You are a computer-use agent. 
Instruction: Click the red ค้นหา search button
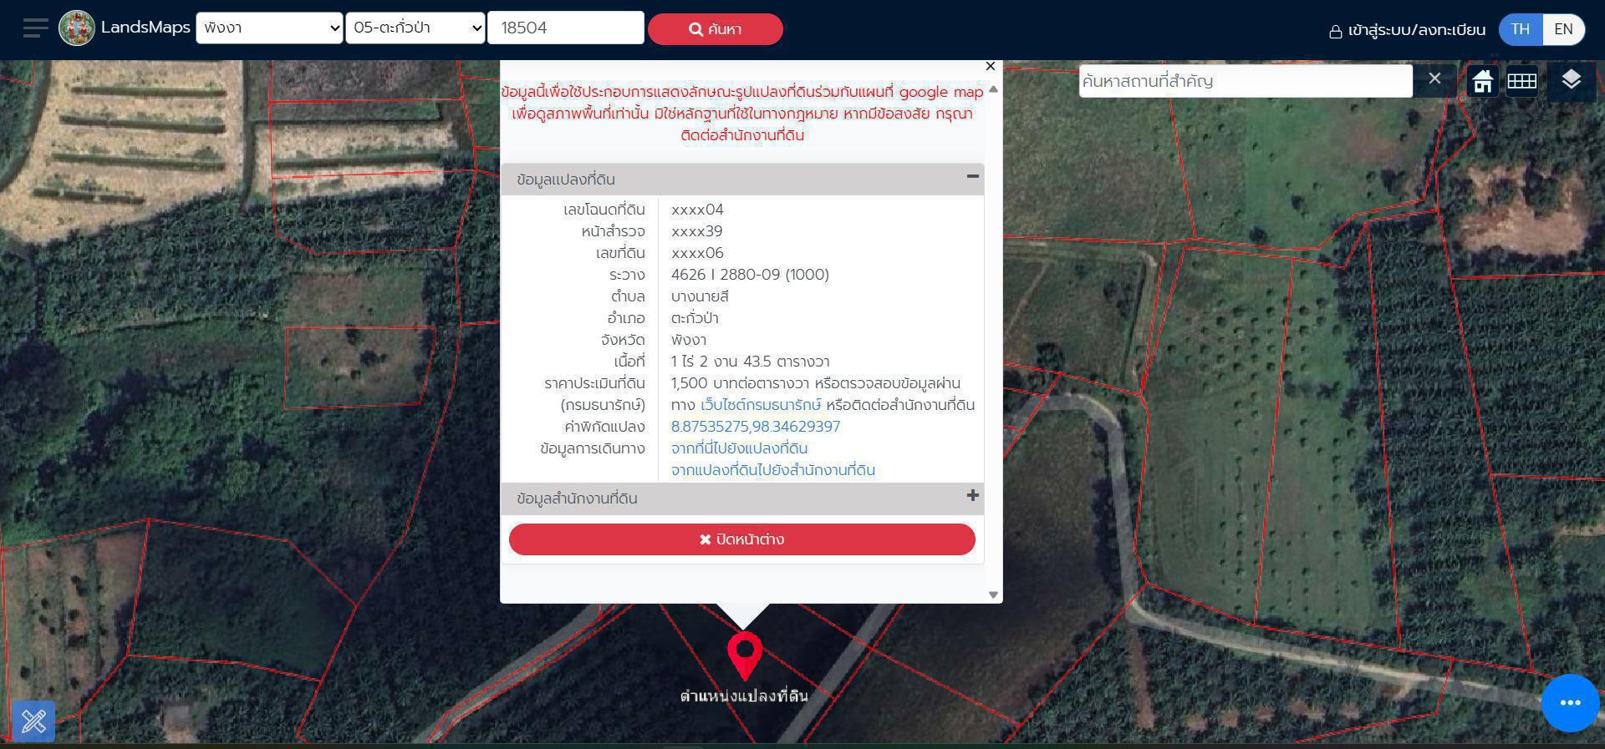coord(715,29)
